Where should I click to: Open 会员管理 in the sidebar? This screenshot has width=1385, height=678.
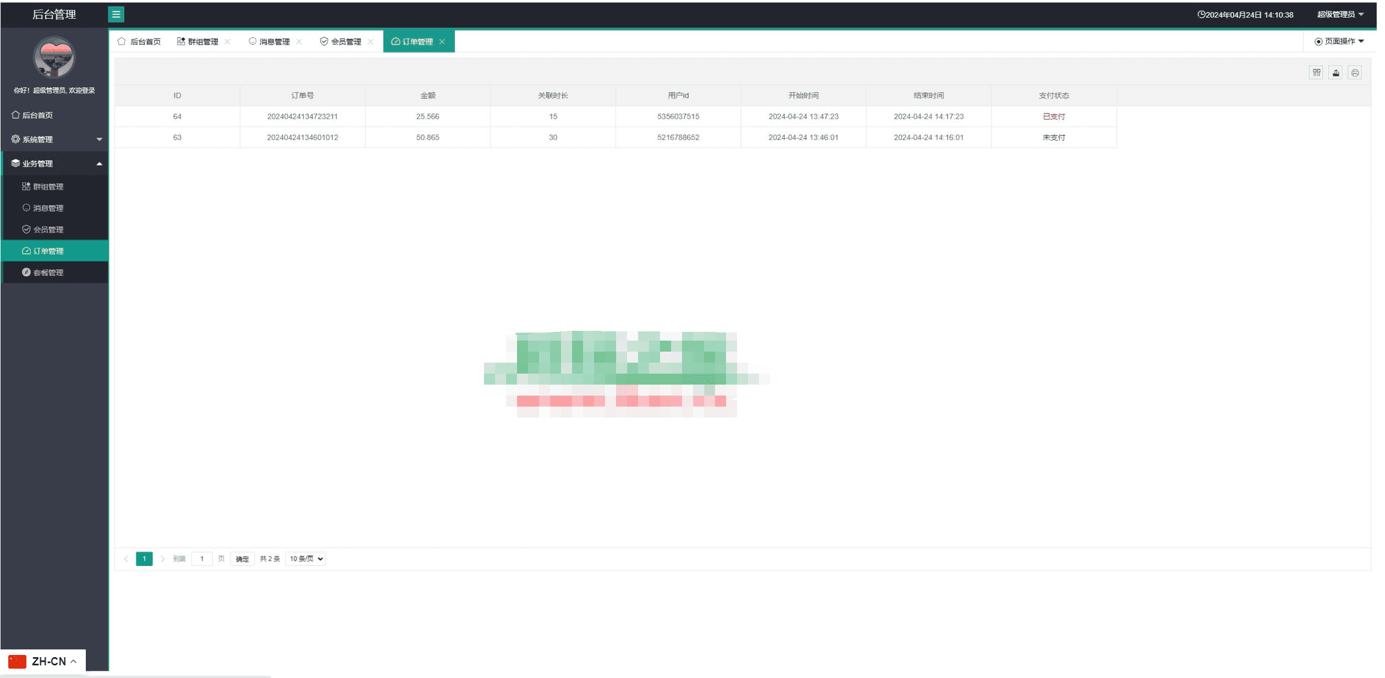tap(55, 229)
